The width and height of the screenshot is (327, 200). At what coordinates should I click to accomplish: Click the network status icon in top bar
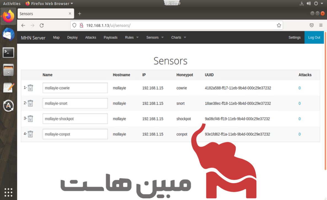302,4
